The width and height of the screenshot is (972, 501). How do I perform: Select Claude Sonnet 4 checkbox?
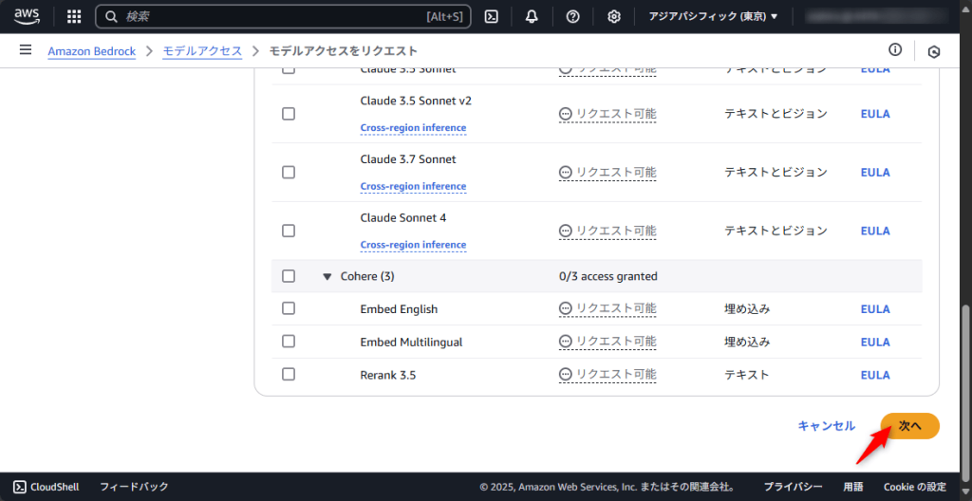(x=289, y=231)
